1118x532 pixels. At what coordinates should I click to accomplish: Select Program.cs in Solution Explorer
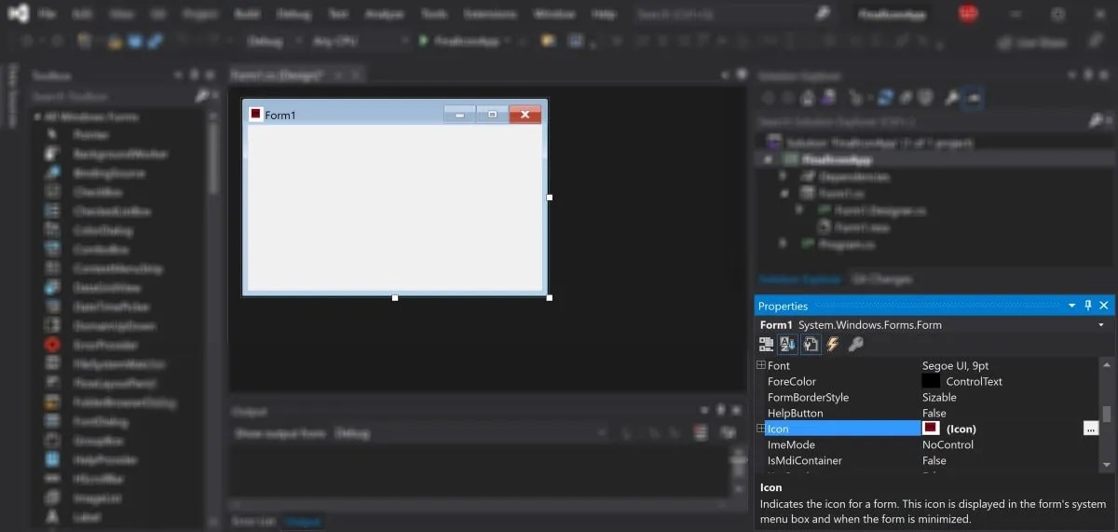(847, 243)
